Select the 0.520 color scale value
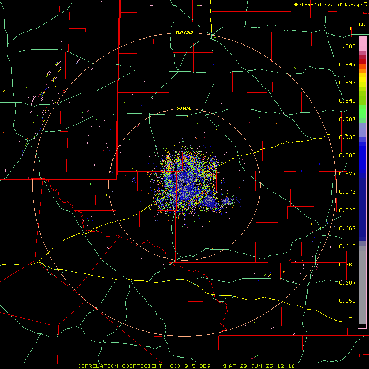Image resolution: width=369 pixels, height=369 pixels. tap(347, 210)
